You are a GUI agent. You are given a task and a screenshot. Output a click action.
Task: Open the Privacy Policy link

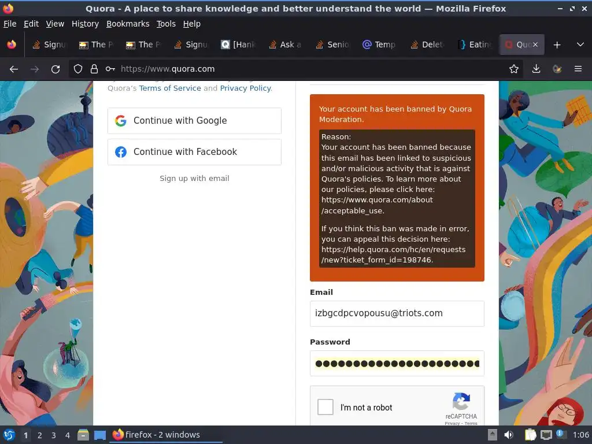245,88
